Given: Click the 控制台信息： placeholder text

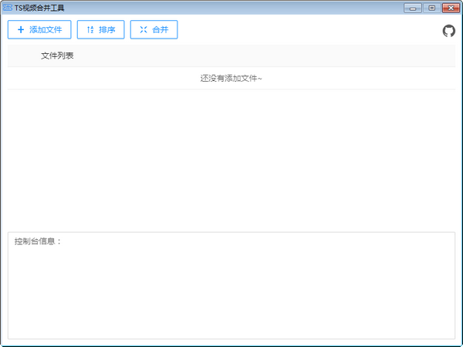Looking at the screenshot, I should pos(38,241).
